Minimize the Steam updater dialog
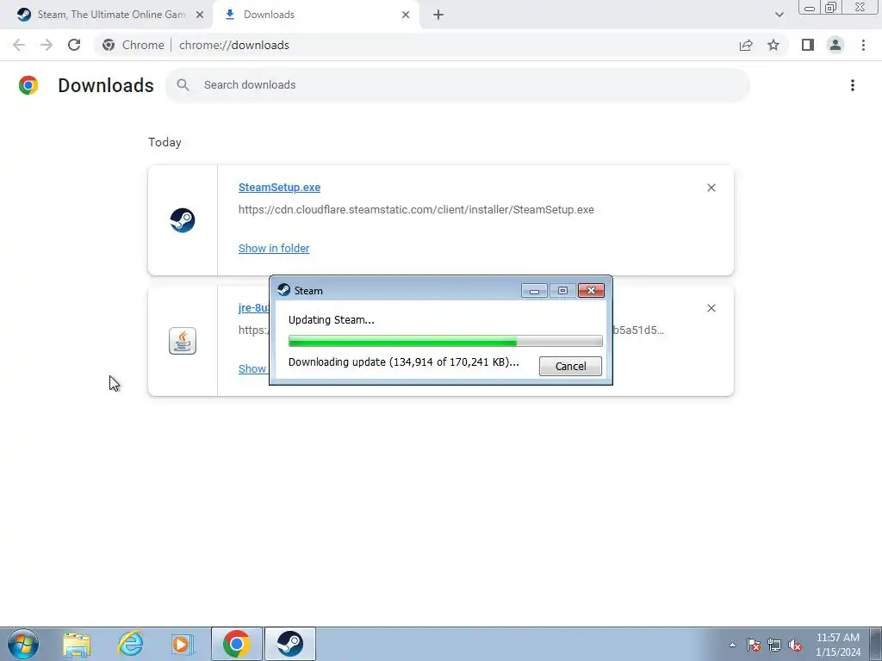 point(534,291)
